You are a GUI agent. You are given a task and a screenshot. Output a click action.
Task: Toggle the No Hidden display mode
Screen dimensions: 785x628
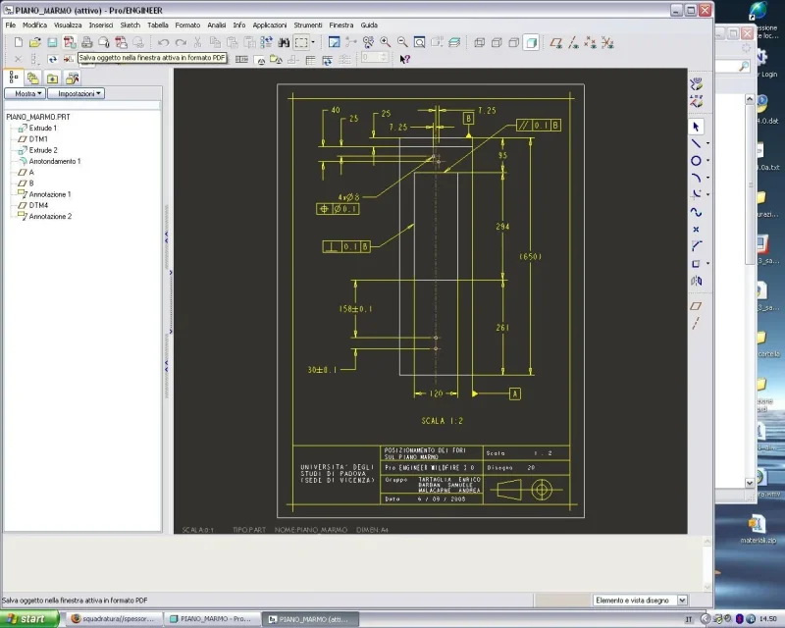(513, 42)
